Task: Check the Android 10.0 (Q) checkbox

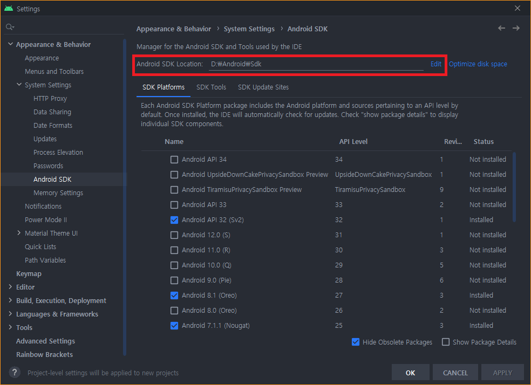Action: tap(174, 265)
